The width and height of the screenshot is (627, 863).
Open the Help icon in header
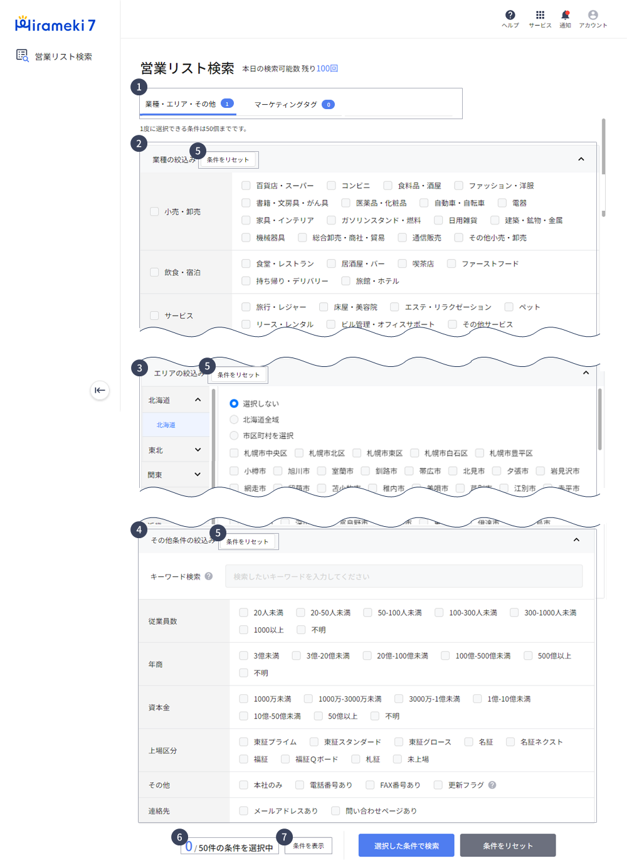coord(510,16)
